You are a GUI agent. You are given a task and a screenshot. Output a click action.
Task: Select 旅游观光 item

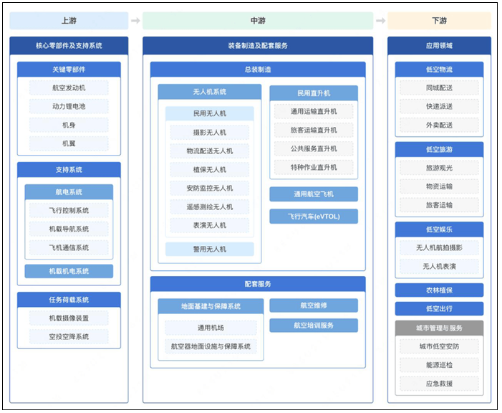(439, 168)
